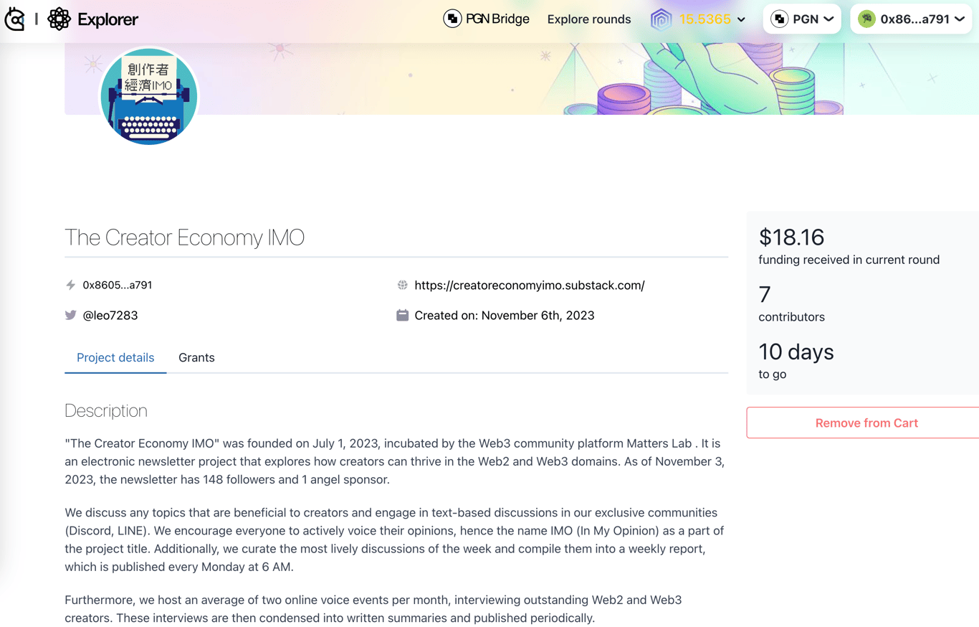Open the @leo7283 Twitter handle link

click(x=110, y=315)
